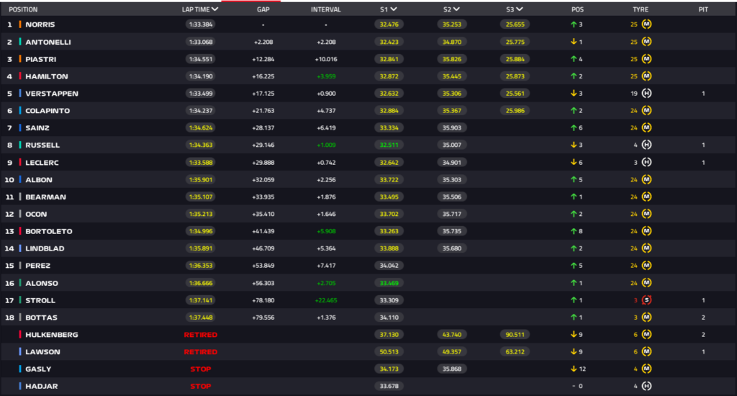Image resolution: width=737 pixels, height=396 pixels.
Task: Click the POS column header
Action: point(578,9)
